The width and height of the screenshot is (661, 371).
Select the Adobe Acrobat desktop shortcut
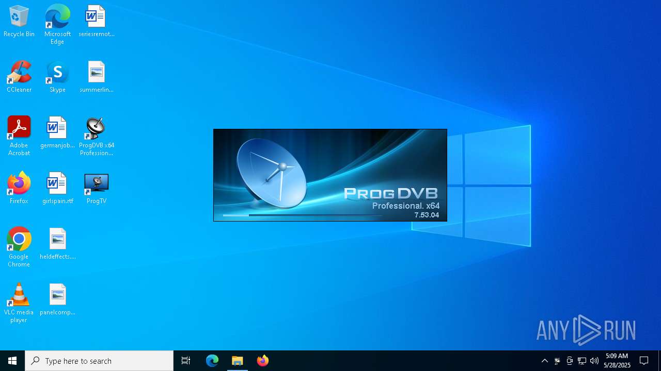coord(19,136)
